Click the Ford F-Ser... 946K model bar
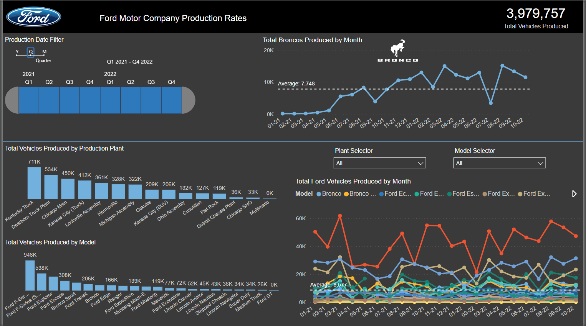 [30, 275]
